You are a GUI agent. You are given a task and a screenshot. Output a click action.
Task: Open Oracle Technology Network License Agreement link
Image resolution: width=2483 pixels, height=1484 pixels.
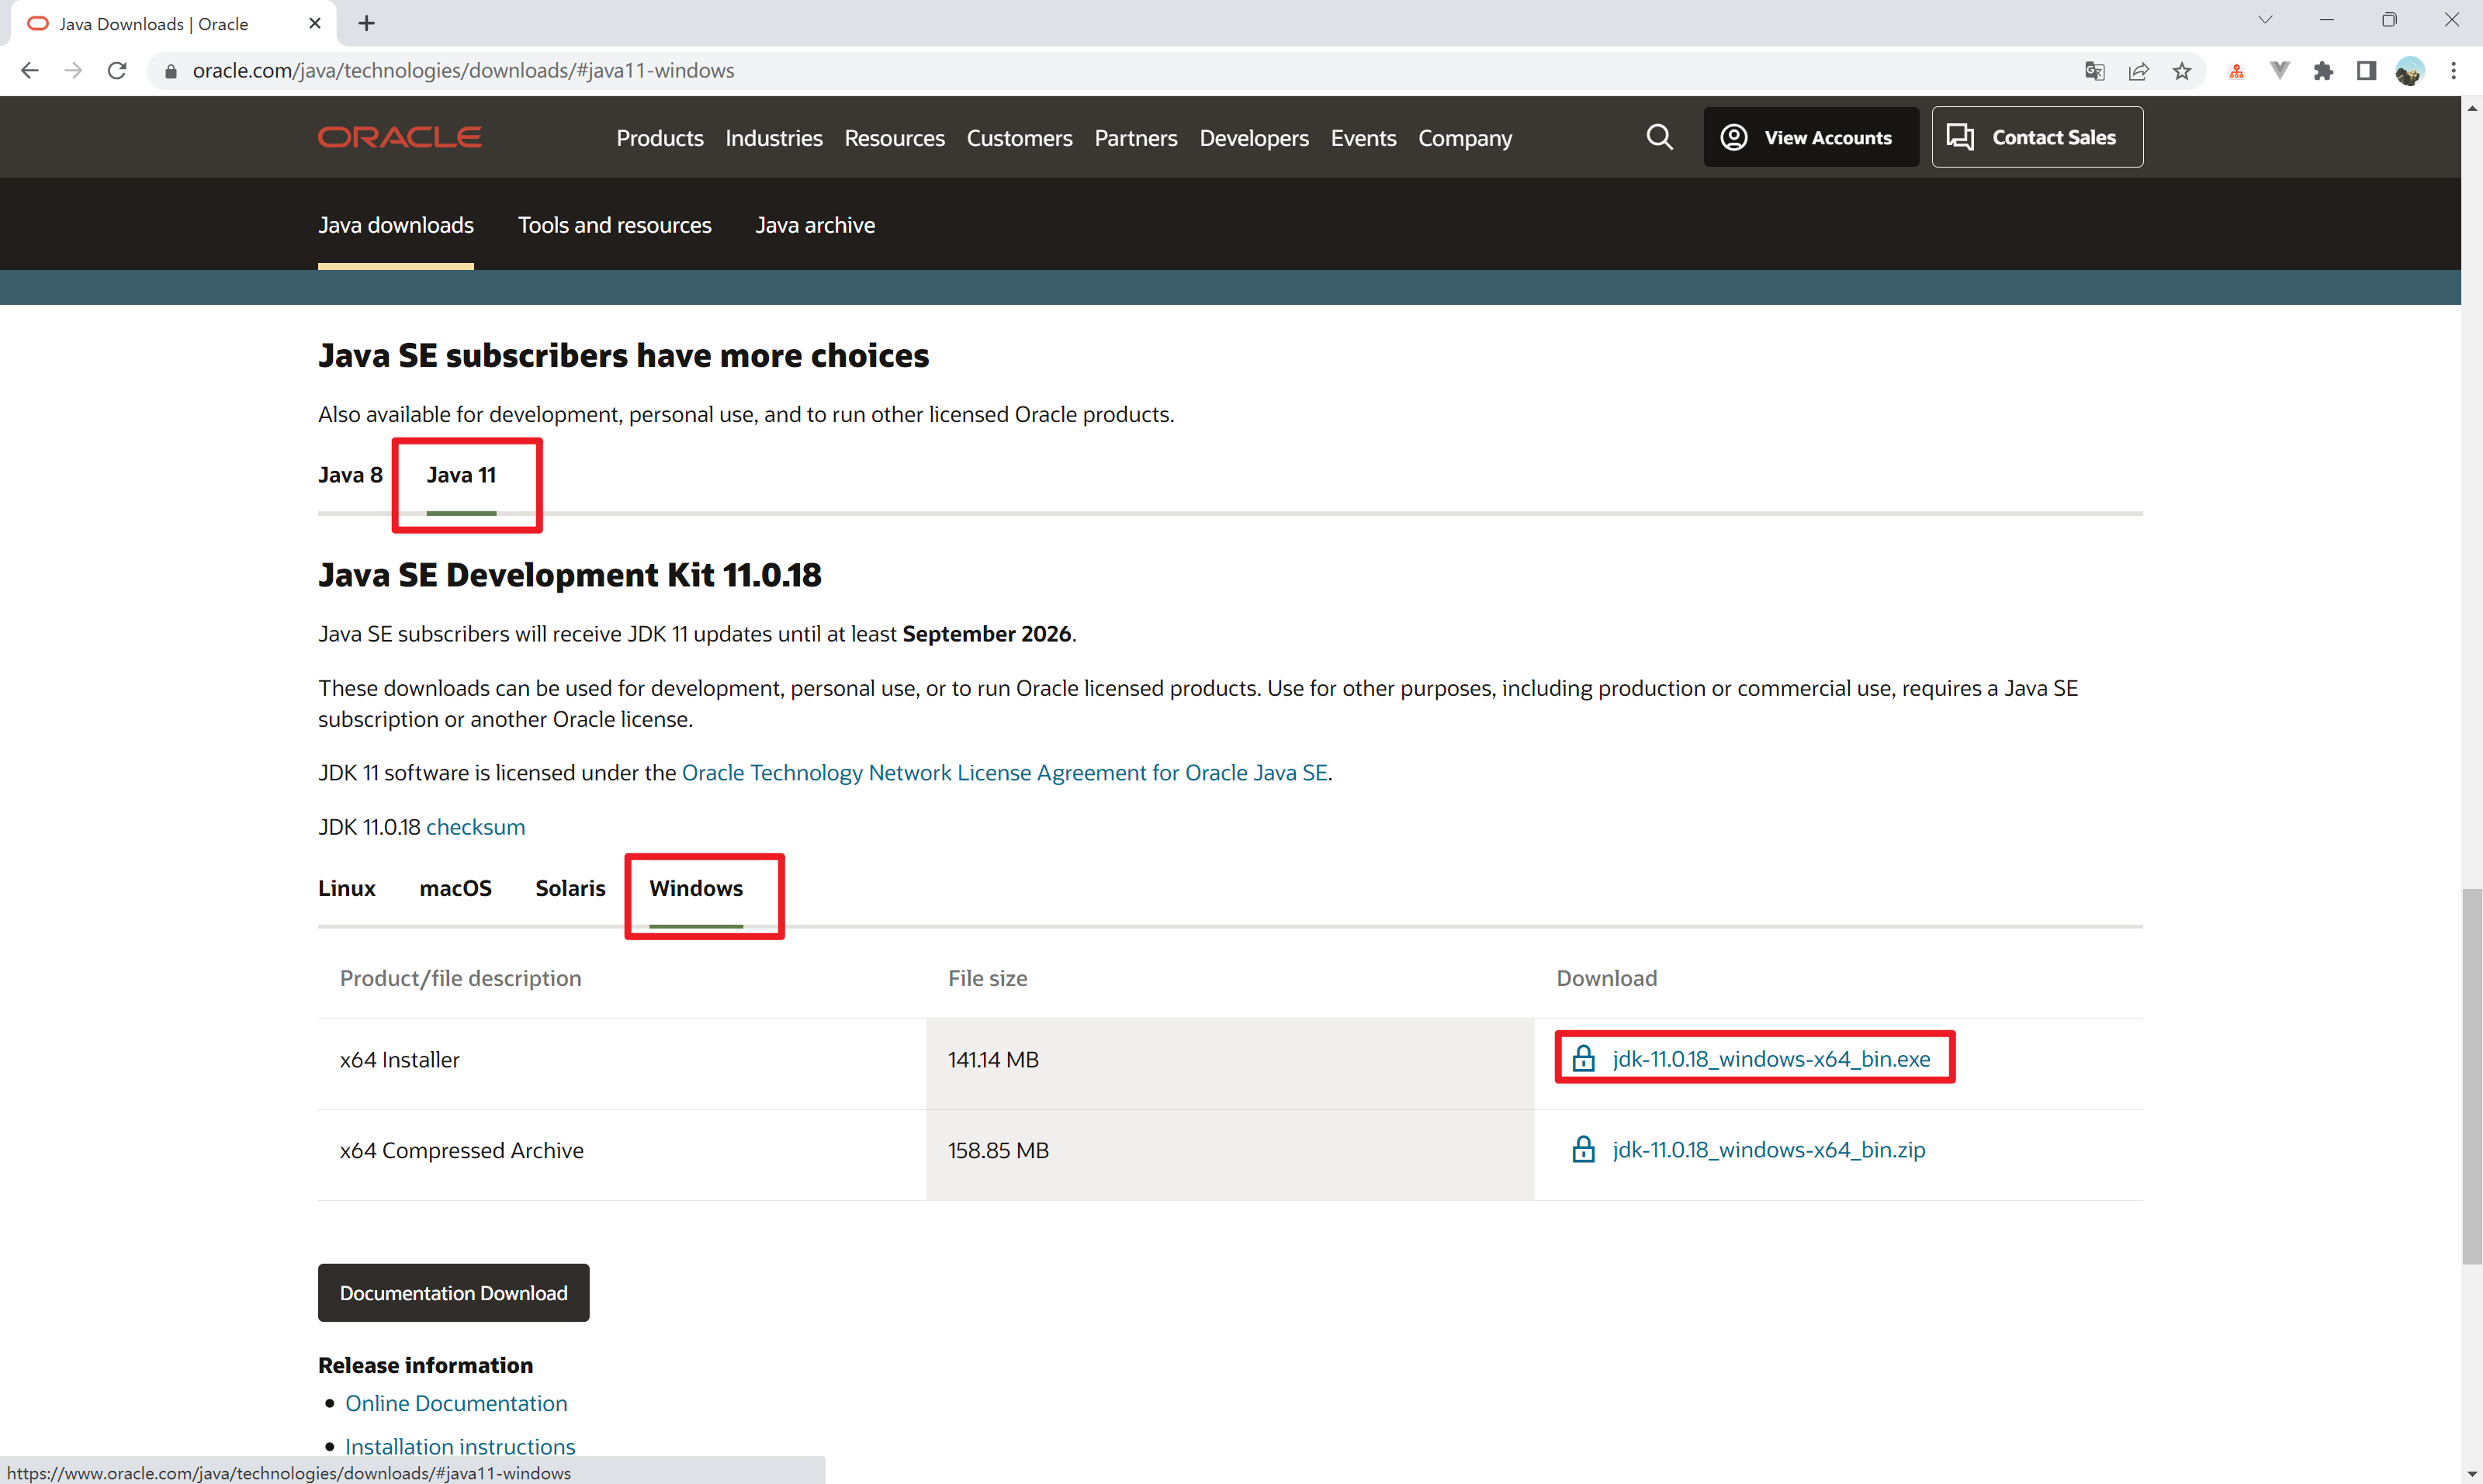point(1005,773)
